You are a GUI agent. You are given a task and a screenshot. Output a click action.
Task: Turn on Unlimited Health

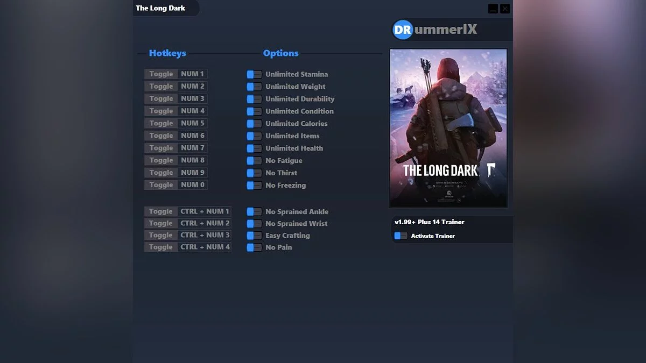(x=253, y=148)
